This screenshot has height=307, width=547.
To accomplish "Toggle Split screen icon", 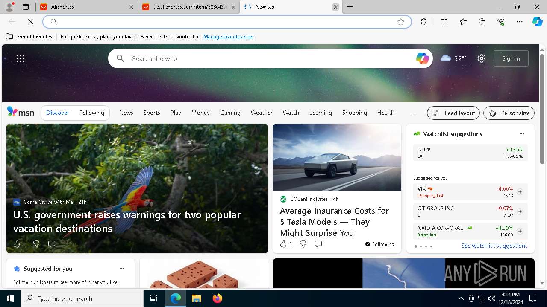I will point(444,22).
